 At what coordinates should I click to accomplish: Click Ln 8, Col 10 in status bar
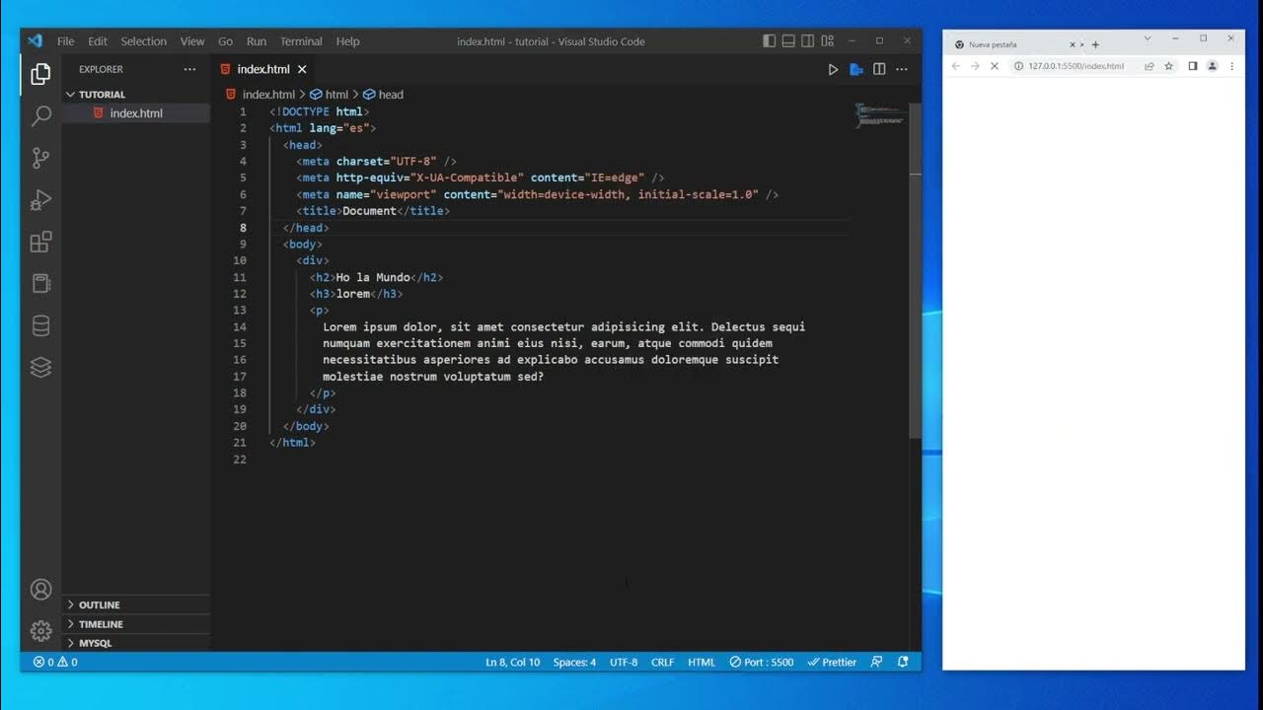coord(512,663)
